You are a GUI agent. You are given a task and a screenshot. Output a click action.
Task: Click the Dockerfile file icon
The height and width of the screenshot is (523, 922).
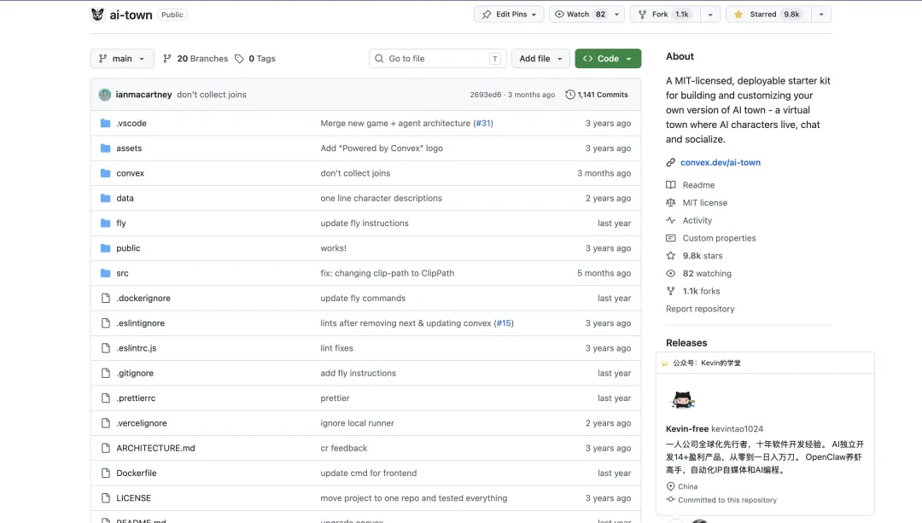pos(106,473)
